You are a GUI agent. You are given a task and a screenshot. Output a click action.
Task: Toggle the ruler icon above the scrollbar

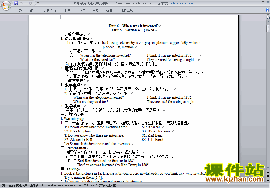[268, 17]
